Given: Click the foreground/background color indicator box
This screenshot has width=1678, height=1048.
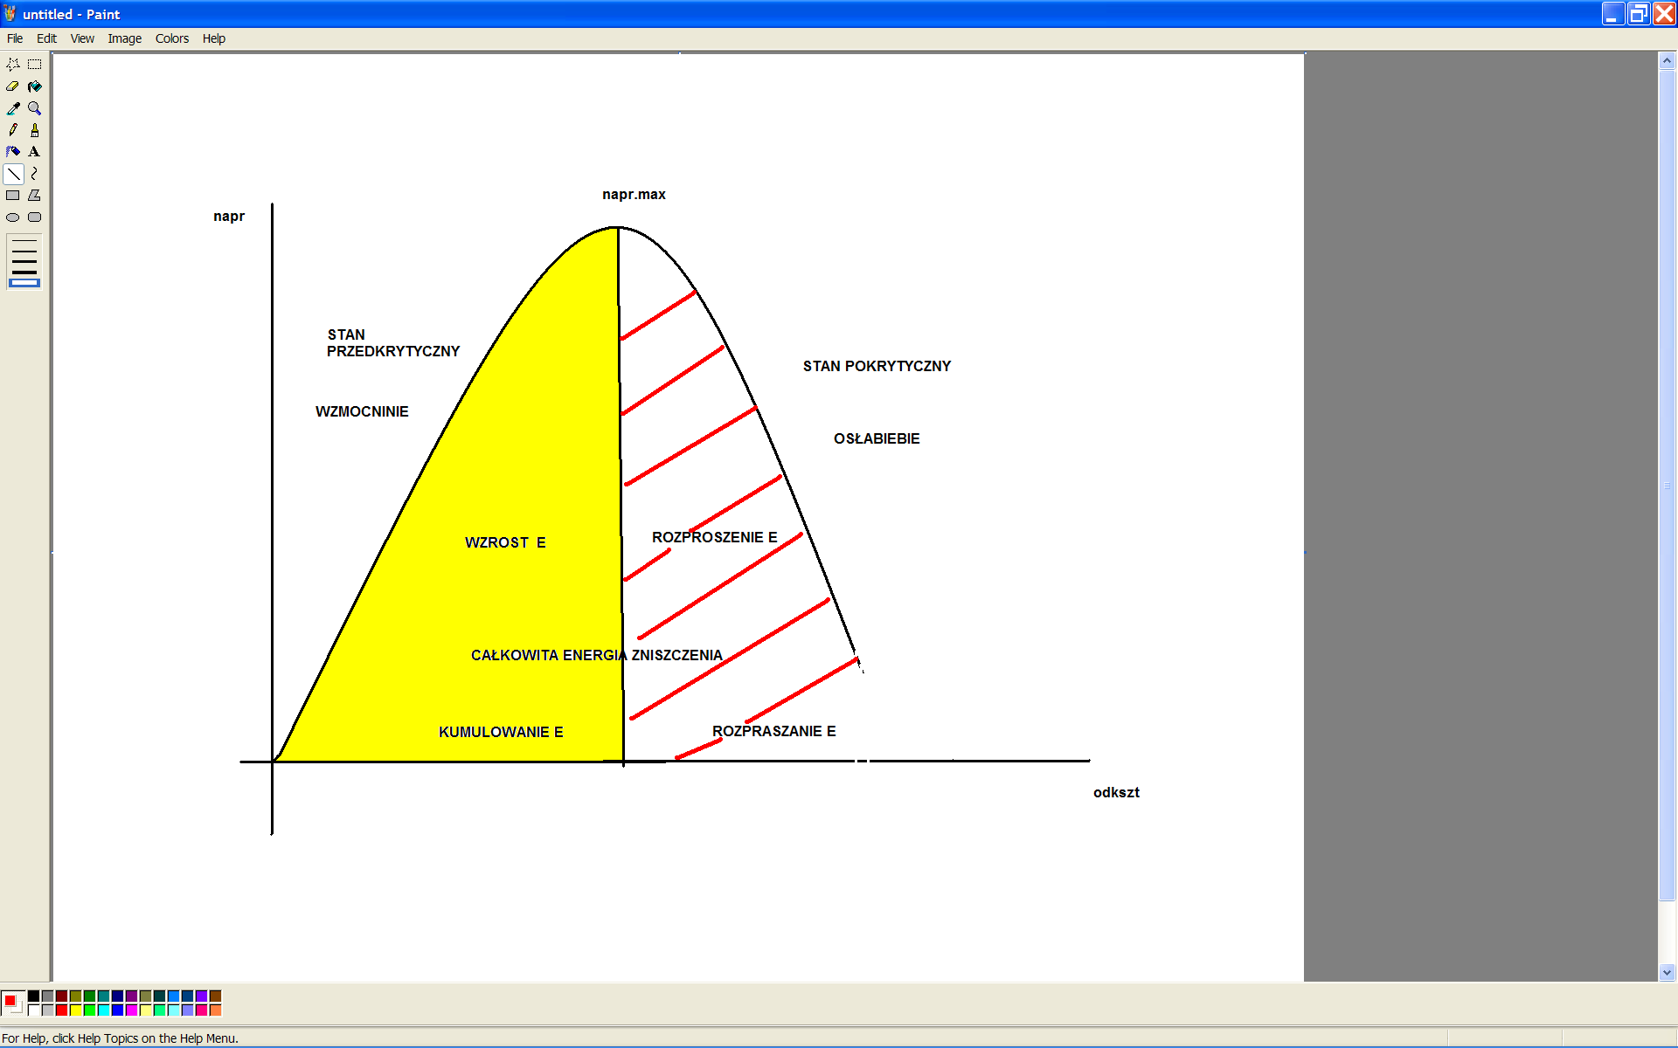Looking at the screenshot, I should [x=13, y=1003].
